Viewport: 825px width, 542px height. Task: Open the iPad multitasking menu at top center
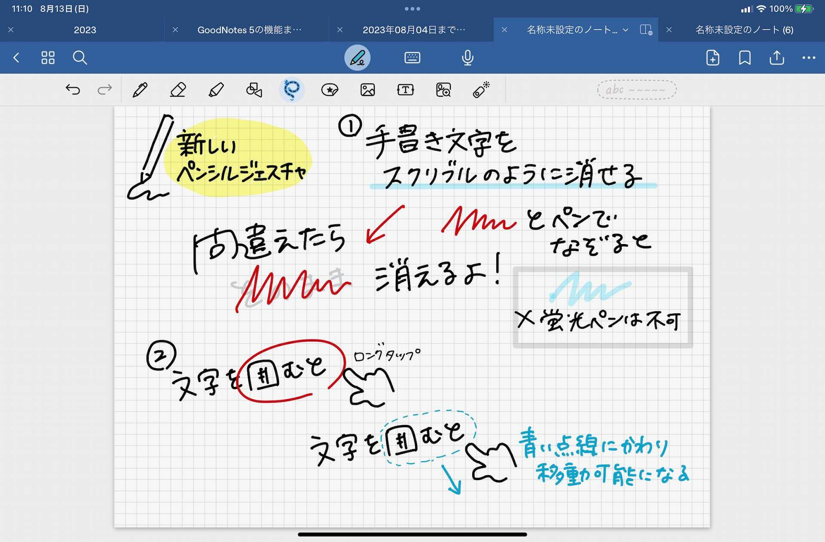coord(412,9)
